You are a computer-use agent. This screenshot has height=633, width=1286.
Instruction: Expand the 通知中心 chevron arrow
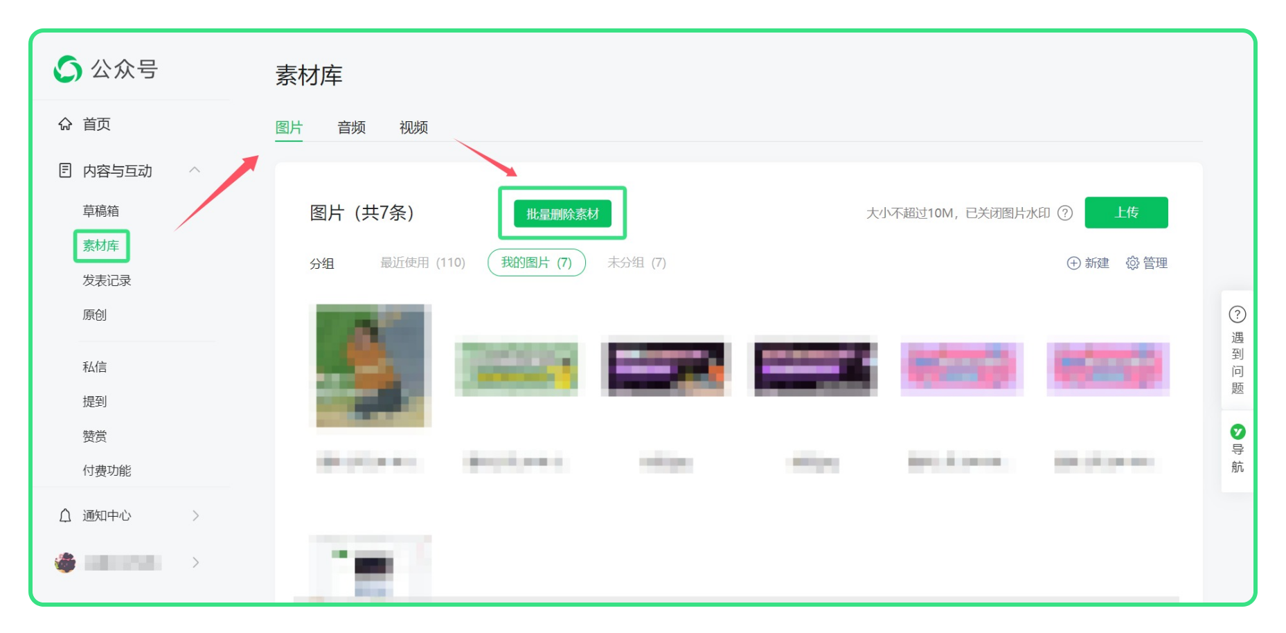point(196,515)
